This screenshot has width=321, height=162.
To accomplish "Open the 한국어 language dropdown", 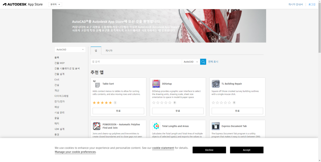I will point(55,4).
